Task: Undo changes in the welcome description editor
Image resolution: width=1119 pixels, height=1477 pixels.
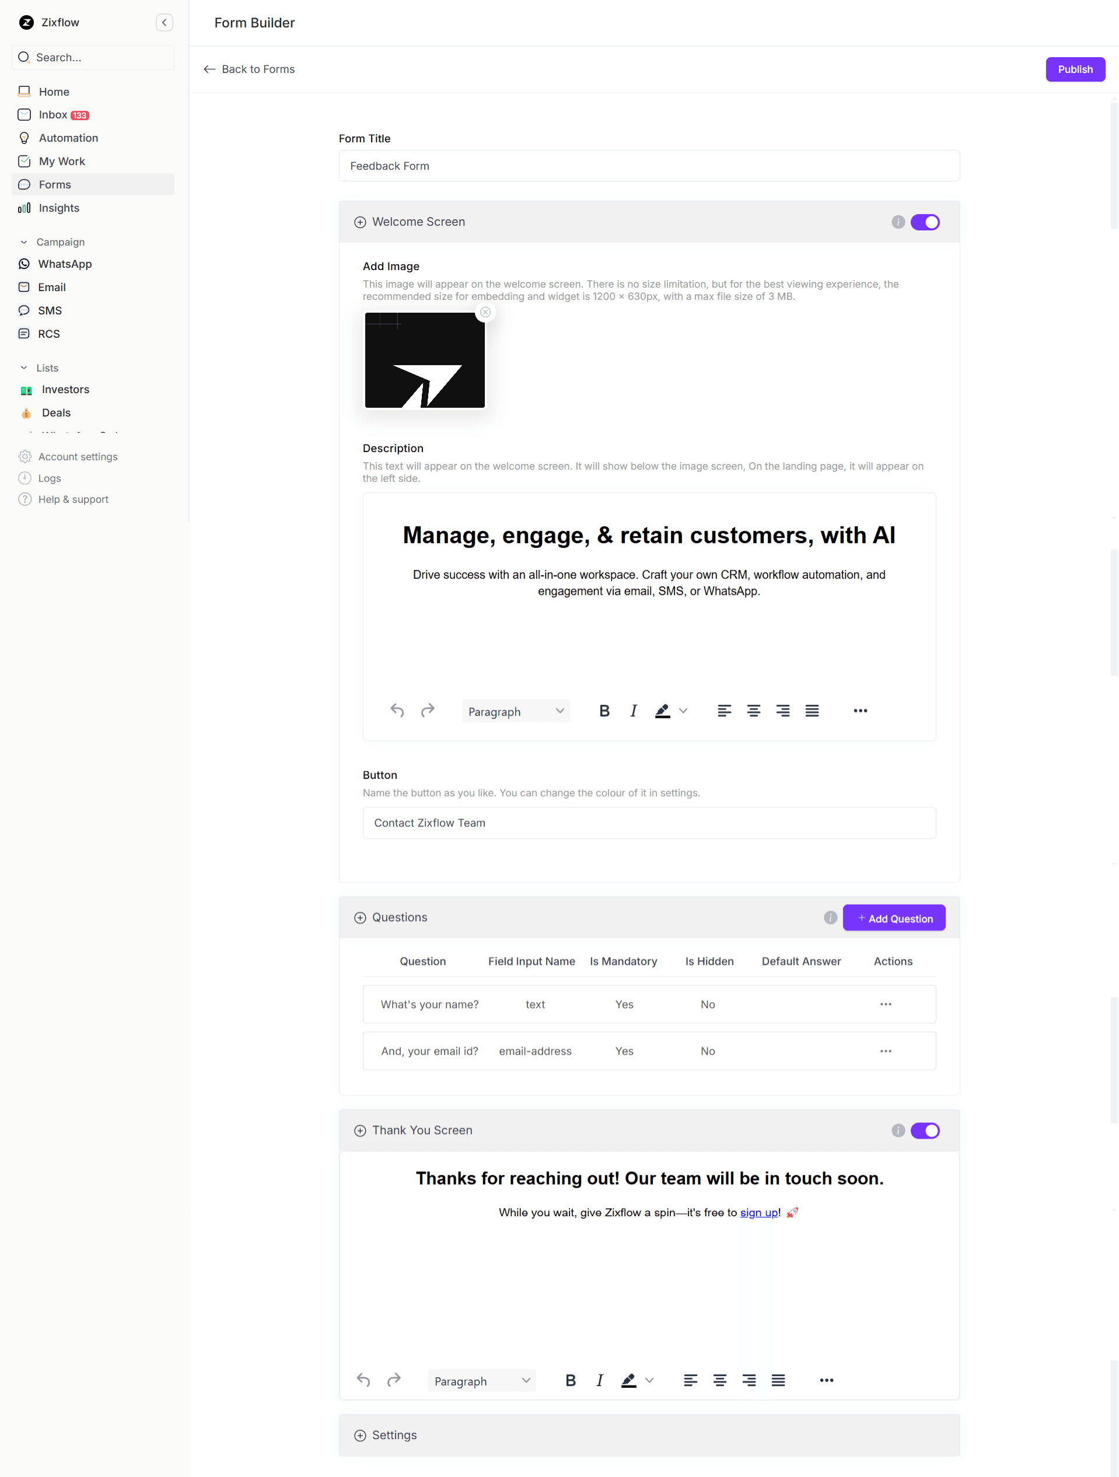Action: point(397,710)
